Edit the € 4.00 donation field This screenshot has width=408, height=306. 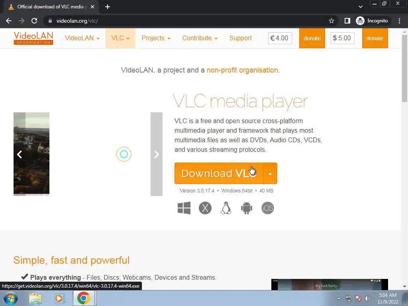pos(280,38)
